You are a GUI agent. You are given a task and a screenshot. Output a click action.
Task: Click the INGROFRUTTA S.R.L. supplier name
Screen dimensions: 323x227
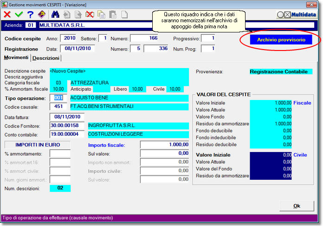tap(111, 126)
